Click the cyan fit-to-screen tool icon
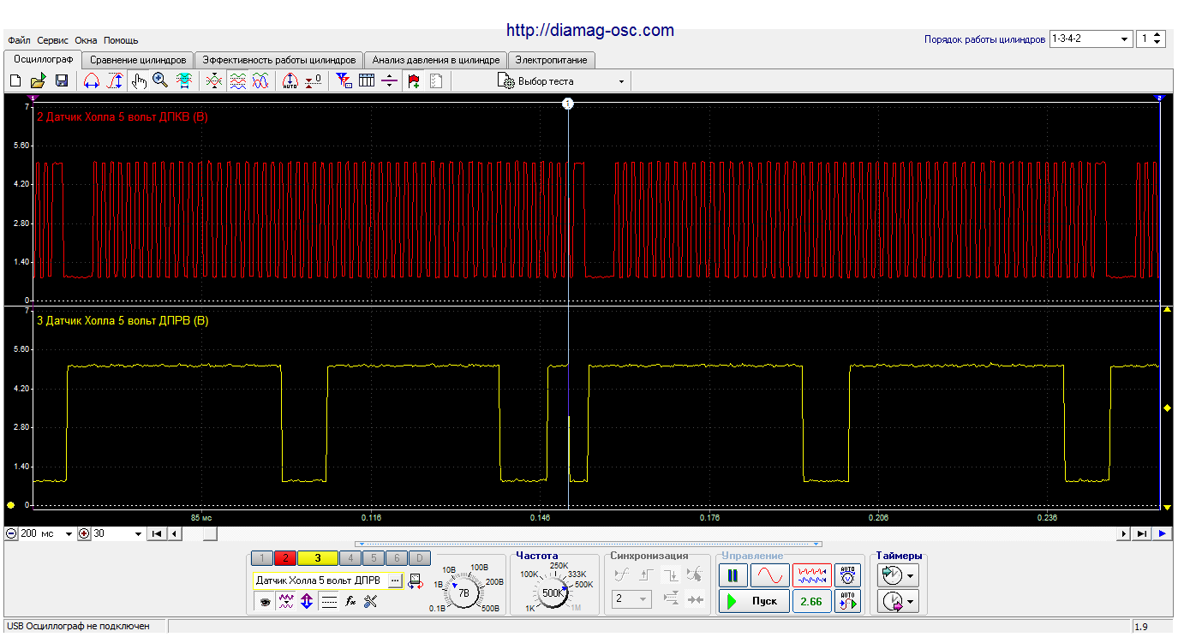Screen dimensions: 1184x637 (183, 81)
